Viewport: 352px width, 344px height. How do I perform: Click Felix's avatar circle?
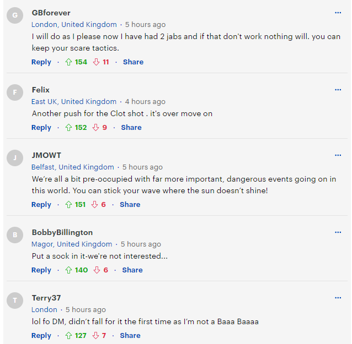15,92
